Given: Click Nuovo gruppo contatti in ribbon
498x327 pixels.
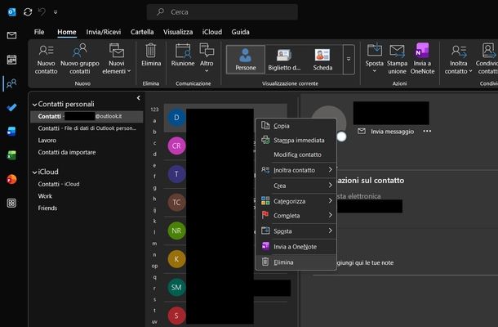Looking at the screenshot, I should [x=80, y=59].
